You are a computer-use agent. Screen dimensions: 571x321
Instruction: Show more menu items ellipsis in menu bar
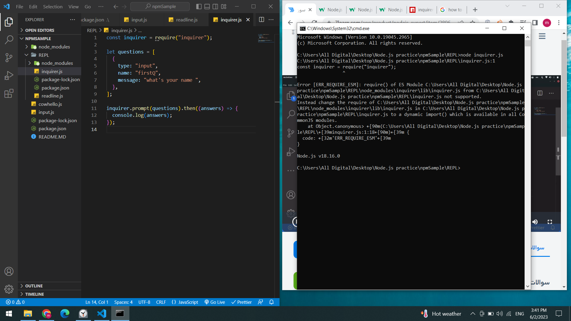[101, 7]
